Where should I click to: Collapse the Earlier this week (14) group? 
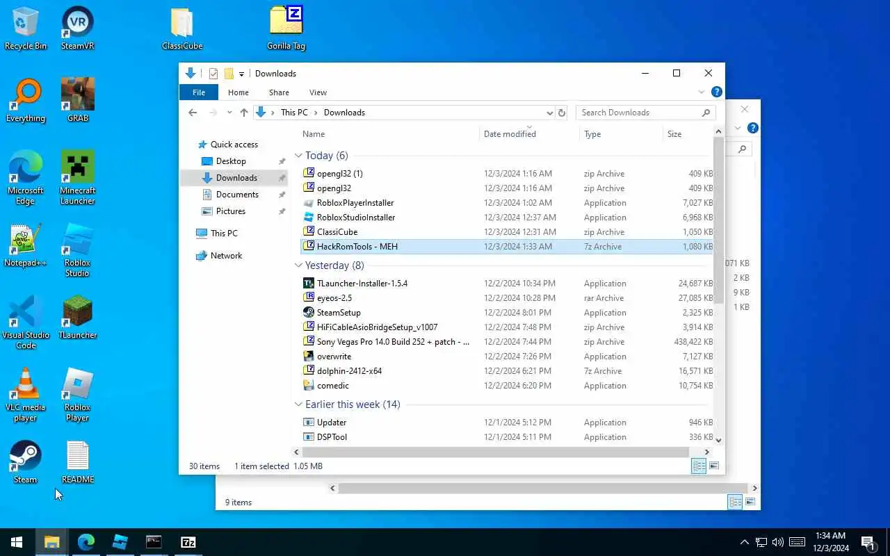[x=298, y=404]
